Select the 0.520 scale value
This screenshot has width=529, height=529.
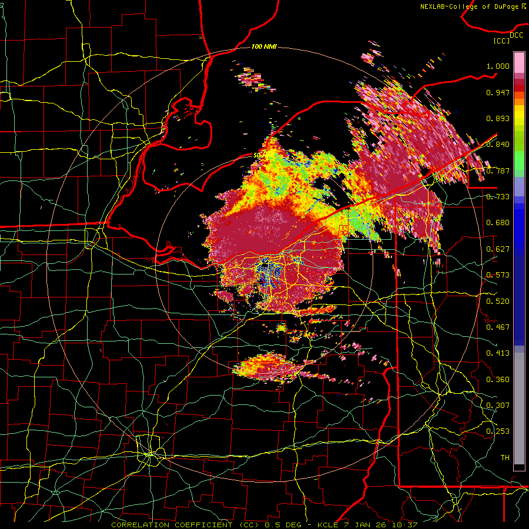coord(498,302)
